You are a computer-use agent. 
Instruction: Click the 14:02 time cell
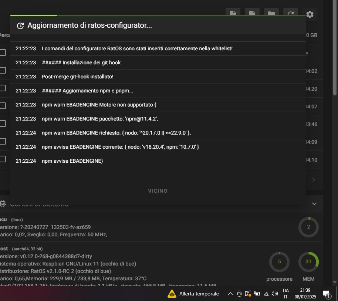tap(311, 71)
